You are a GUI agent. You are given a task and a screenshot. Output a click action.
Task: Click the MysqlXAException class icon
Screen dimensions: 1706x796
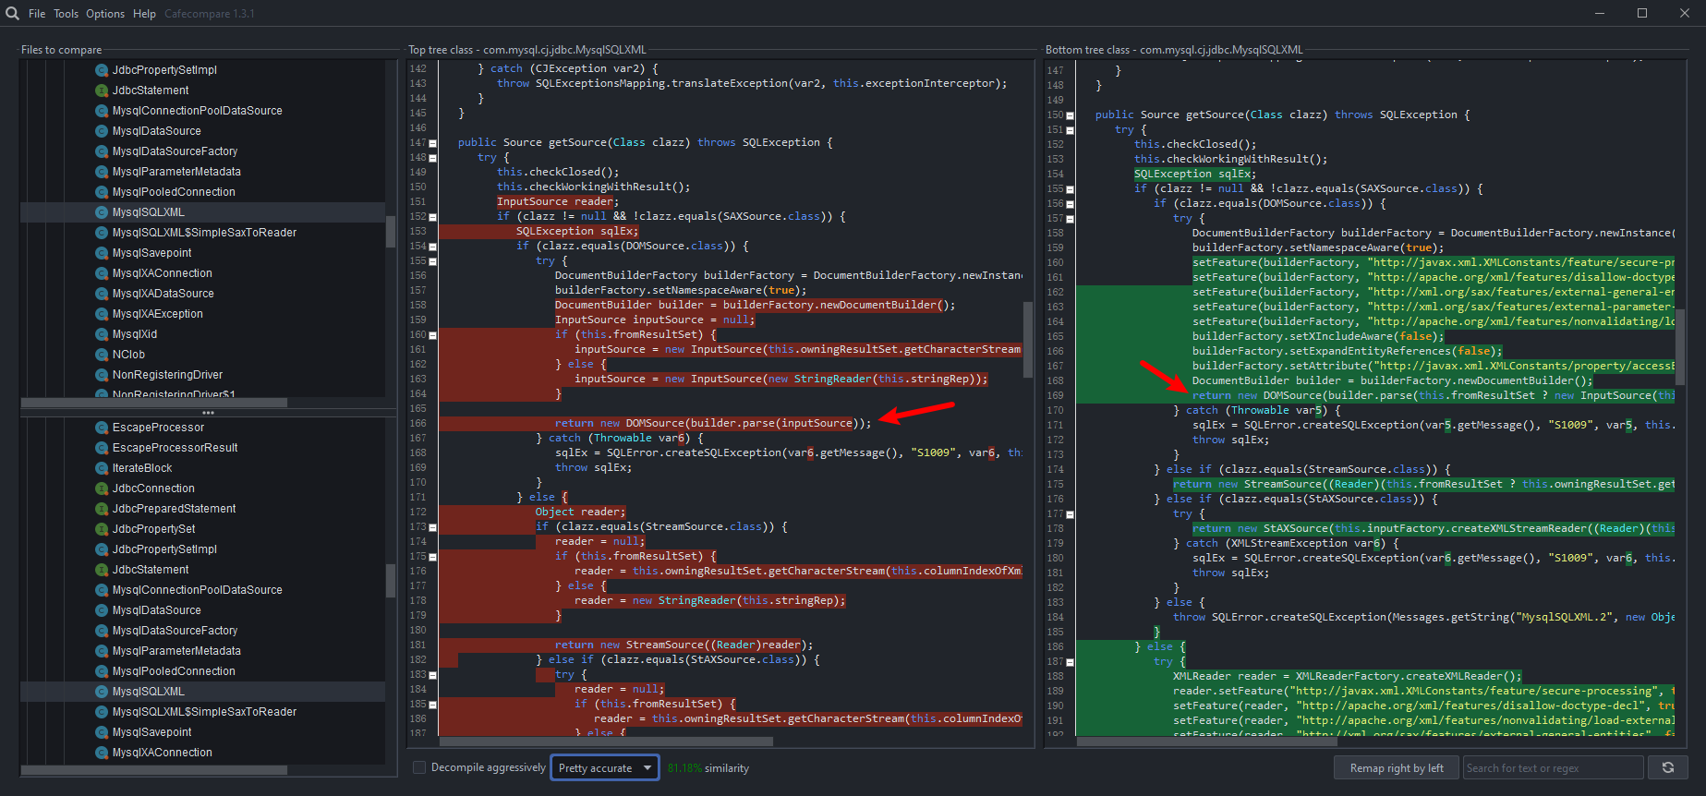click(102, 314)
